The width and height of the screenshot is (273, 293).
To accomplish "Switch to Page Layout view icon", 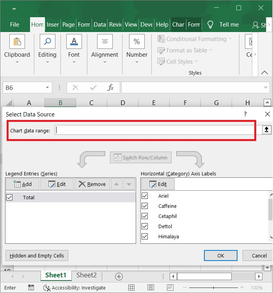I will point(151,288).
